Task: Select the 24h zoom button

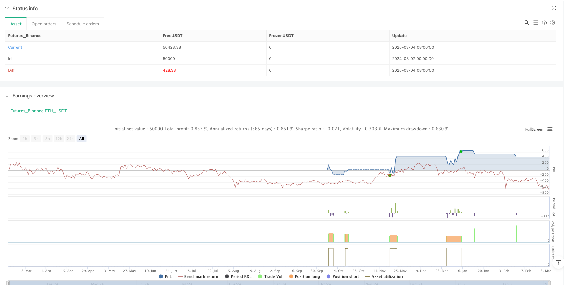Action: [x=70, y=139]
